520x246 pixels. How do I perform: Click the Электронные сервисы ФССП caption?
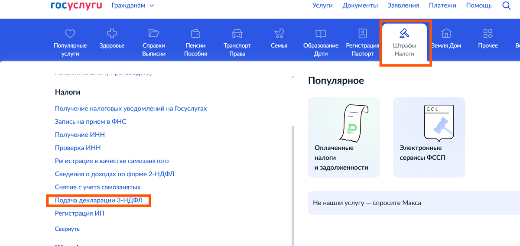[x=422, y=153]
